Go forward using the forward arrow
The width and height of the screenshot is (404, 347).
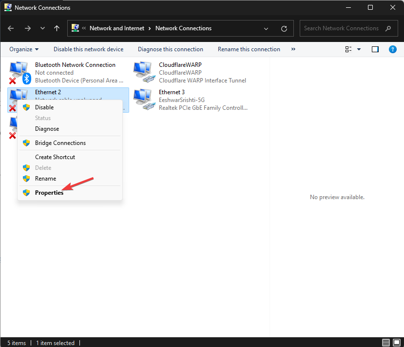click(28, 28)
